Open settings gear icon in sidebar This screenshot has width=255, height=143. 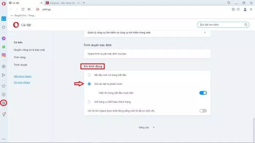(x=4, y=103)
